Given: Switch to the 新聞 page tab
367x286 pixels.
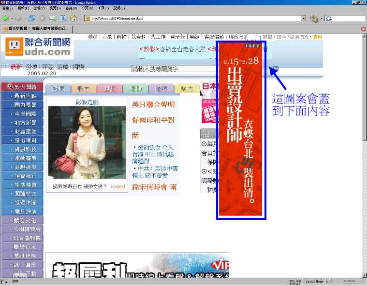Looking at the screenshot, I should (x=59, y=88).
